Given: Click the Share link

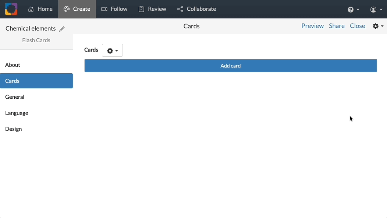Looking at the screenshot, I should 337,25.
